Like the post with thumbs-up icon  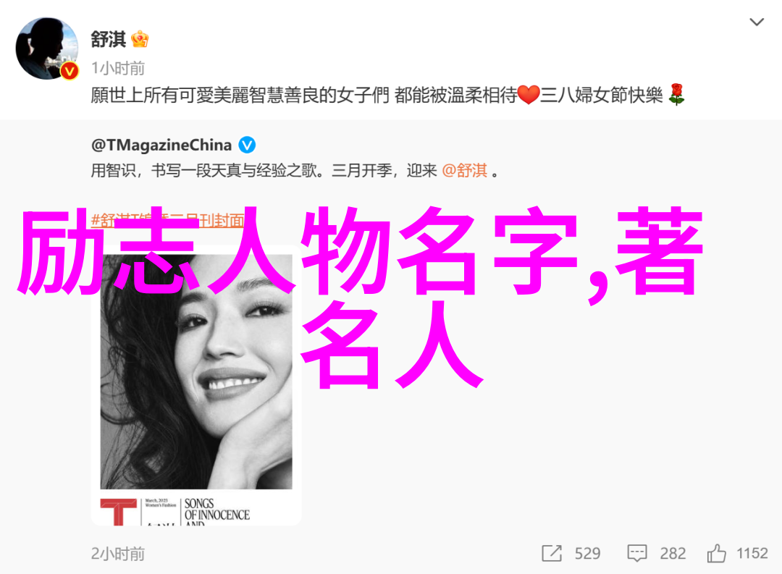716,553
